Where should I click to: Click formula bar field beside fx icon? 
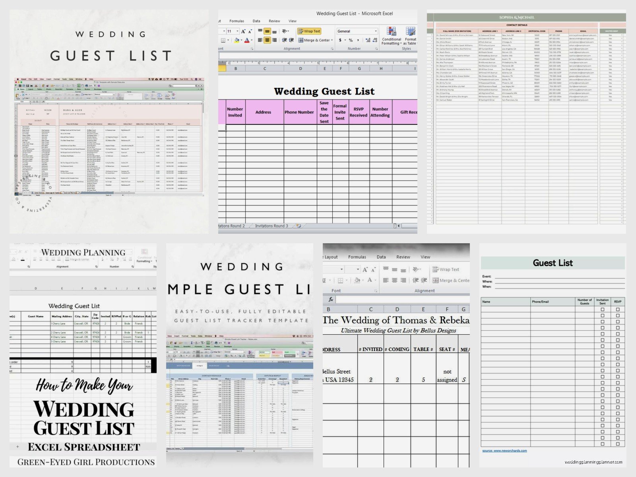[x=403, y=299]
